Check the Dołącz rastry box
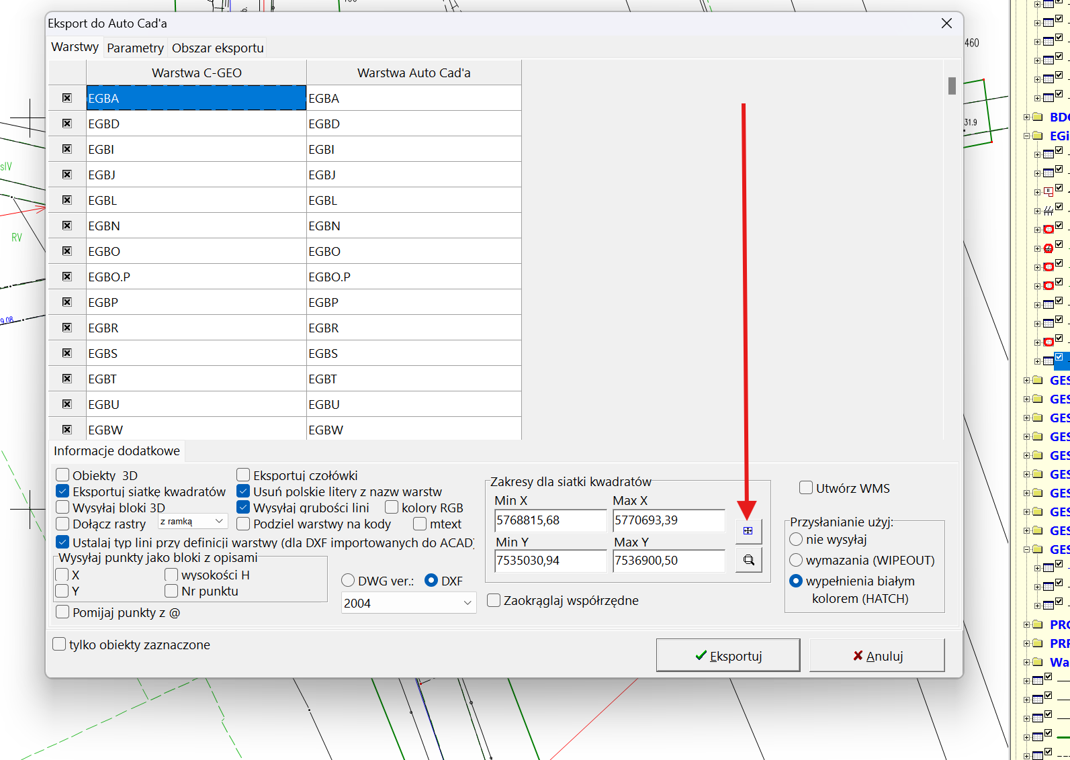The image size is (1070, 760). coord(62,524)
